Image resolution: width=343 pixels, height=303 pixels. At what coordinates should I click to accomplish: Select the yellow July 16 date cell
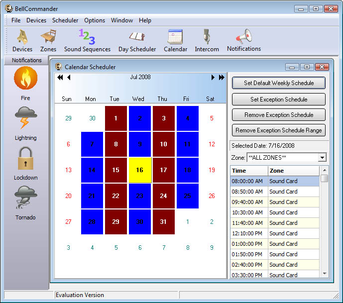(140, 170)
